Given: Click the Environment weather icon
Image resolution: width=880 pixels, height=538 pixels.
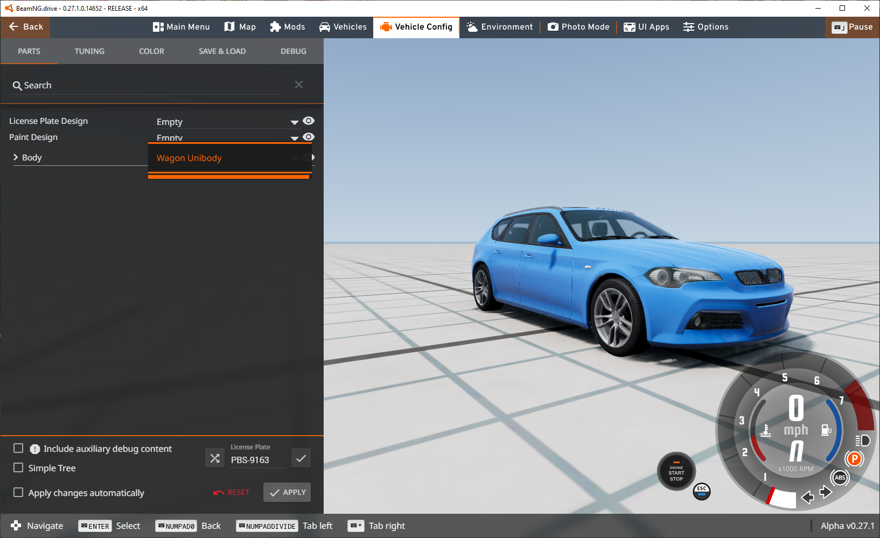Looking at the screenshot, I should tap(472, 27).
